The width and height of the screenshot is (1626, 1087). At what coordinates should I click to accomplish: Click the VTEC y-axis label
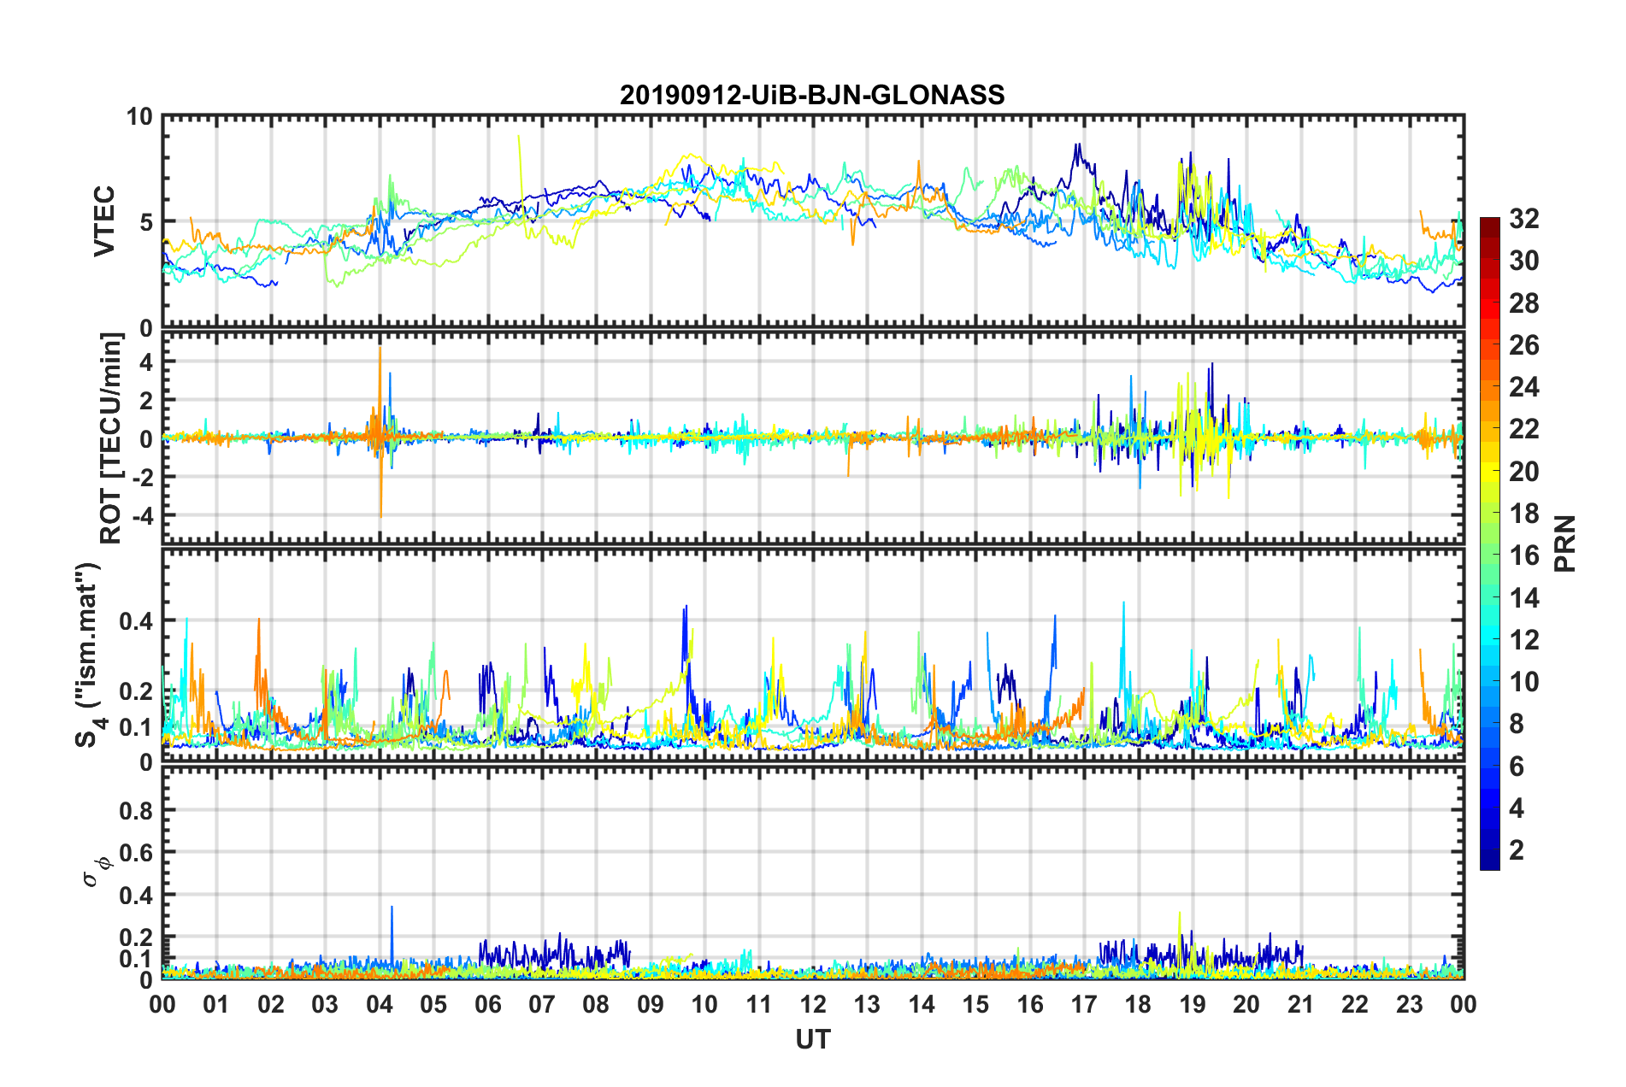click(104, 222)
